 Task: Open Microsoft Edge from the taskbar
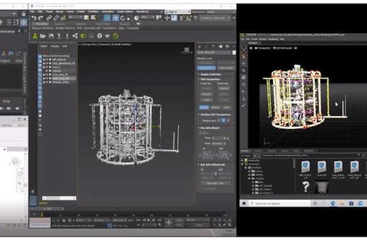tap(333, 204)
